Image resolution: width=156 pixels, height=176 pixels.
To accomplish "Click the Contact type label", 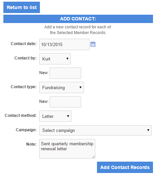I will tap(24, 87).
